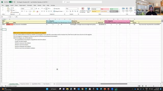Click the zoom slider in status bar
163x91 pixels.
pos(154,86)
